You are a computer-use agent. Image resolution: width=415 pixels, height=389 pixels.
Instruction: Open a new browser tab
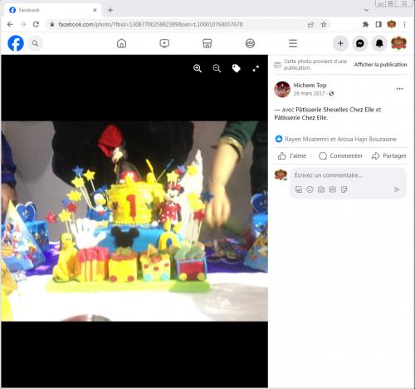(110, 10)
